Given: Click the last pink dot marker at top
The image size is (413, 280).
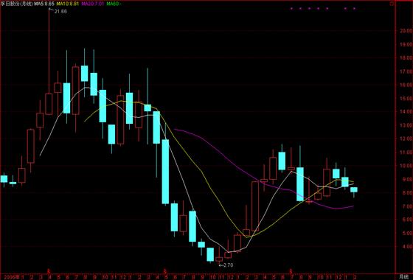Looking at the screenshot, I should (x=354, y=8).
